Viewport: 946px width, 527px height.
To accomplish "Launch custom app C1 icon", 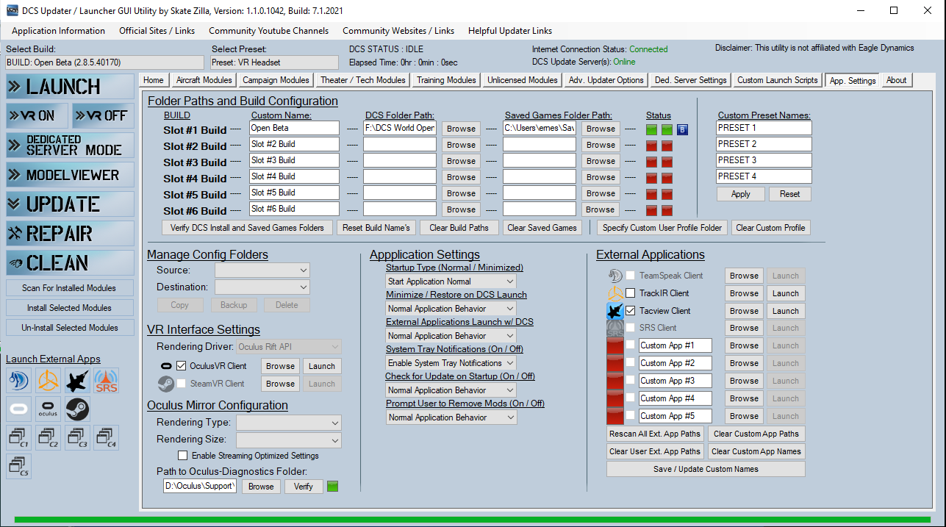I will coord(18,437).
